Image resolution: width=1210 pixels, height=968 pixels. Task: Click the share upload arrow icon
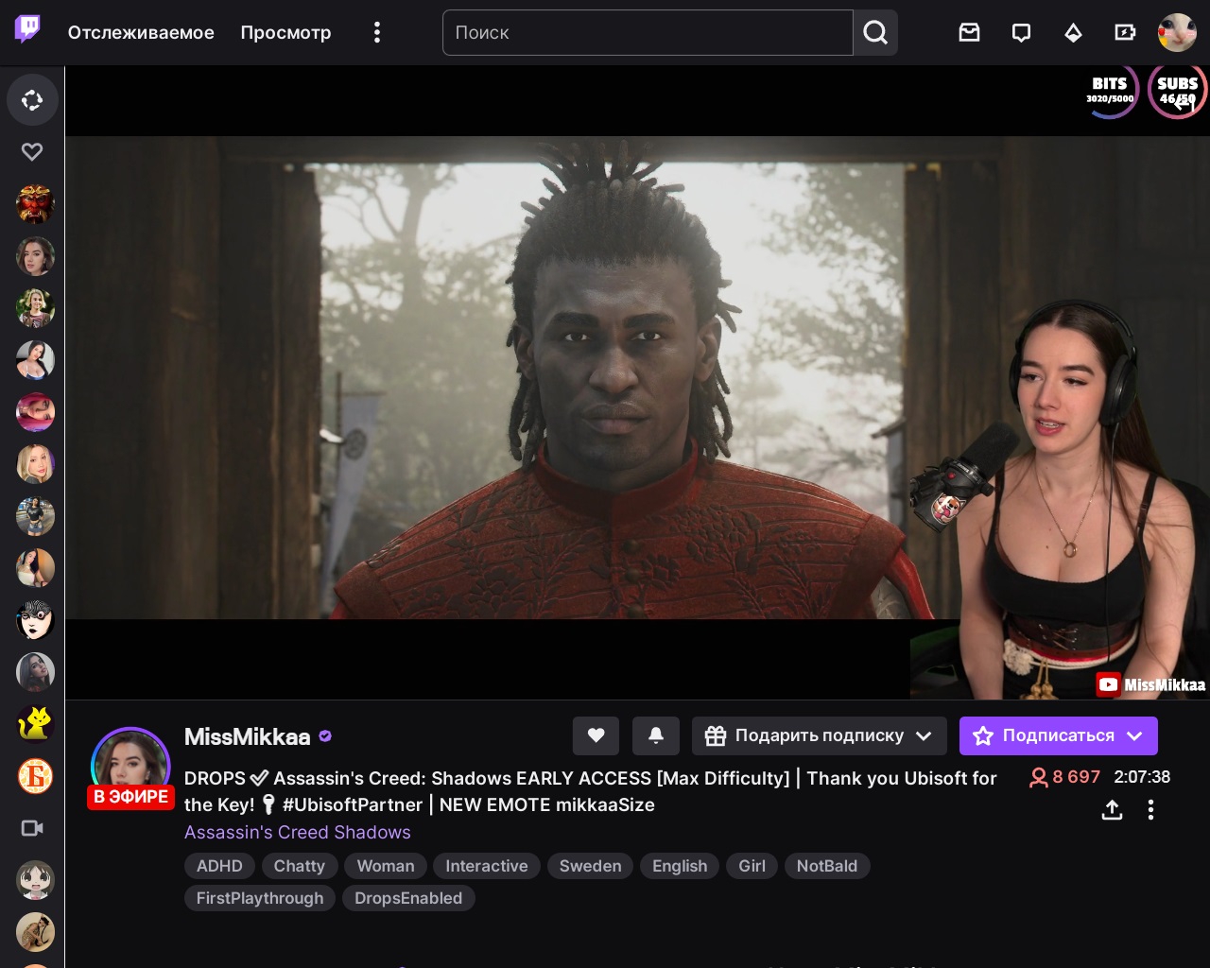(1112, 809)
